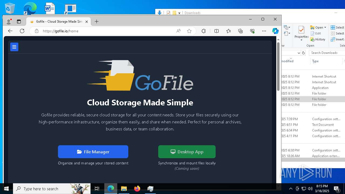
Task: Refresh the Gofile page
Action: point(22,31)
